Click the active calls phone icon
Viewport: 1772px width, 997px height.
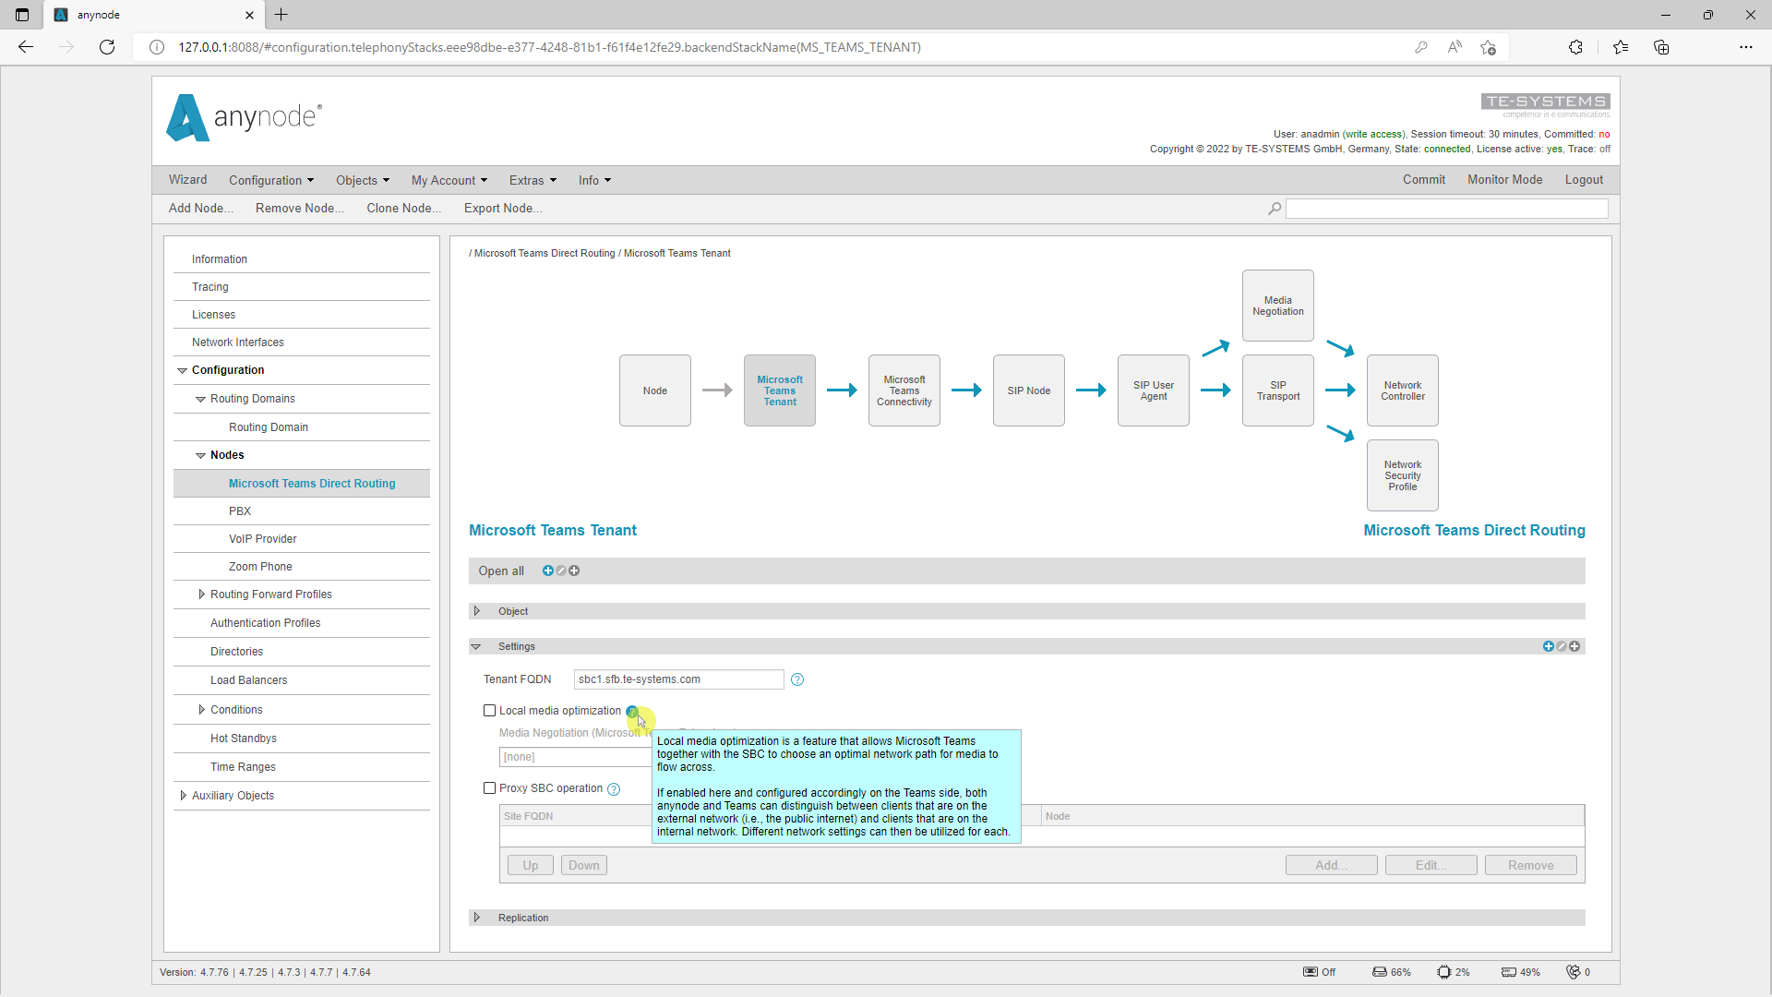[x=1574, y=972]
